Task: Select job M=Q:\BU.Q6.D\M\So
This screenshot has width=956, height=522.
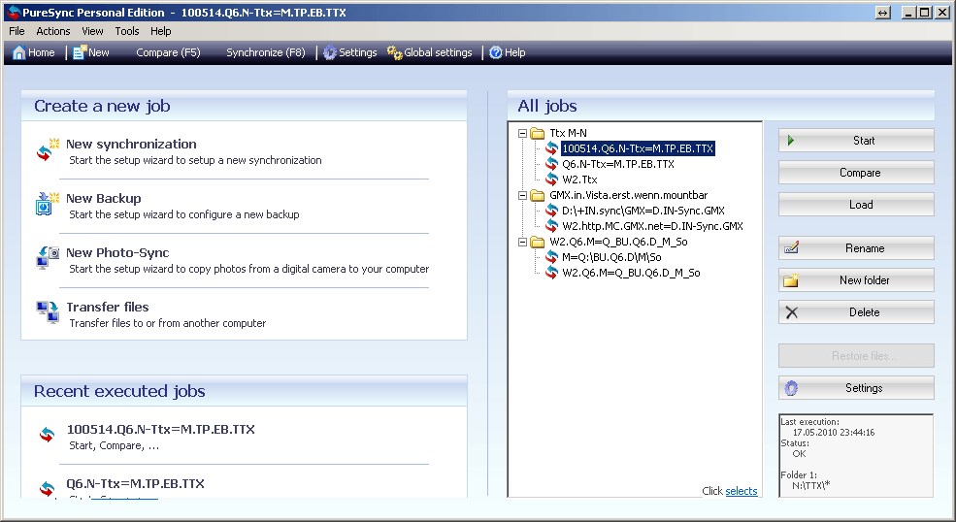Action: pyautogui.click(x=611, y=257)
